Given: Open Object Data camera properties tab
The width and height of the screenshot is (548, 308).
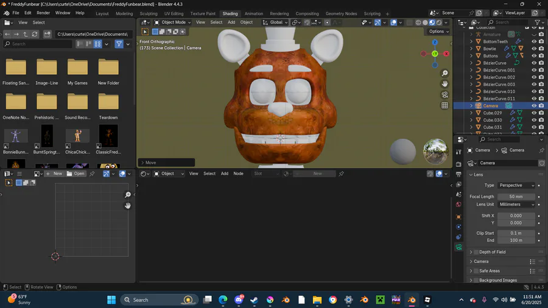Looking at the screenshot, I should [458, 247].
